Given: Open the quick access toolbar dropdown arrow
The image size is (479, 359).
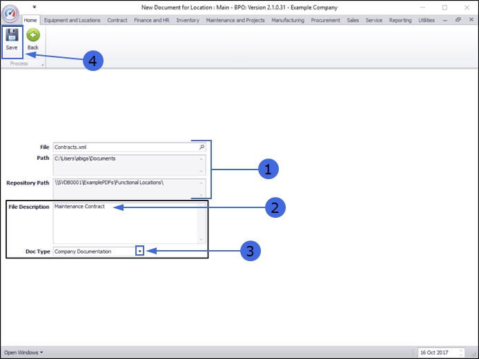Looking at the screenshot, I should click(35, 7).
